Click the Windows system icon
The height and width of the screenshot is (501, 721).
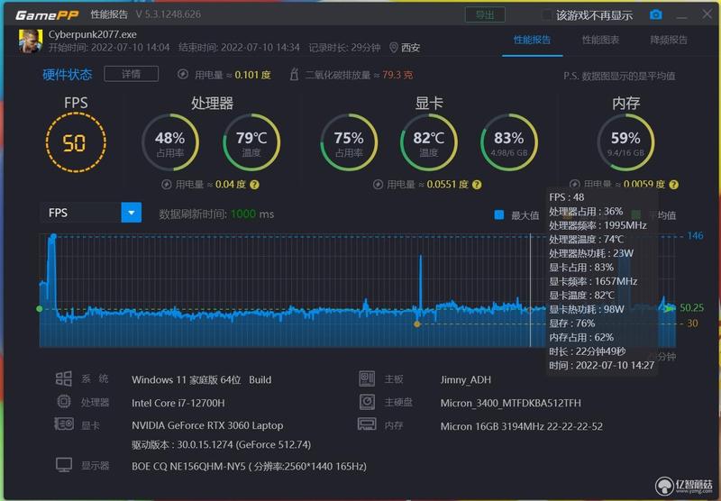pyautogui.click(x=63, y=378)
